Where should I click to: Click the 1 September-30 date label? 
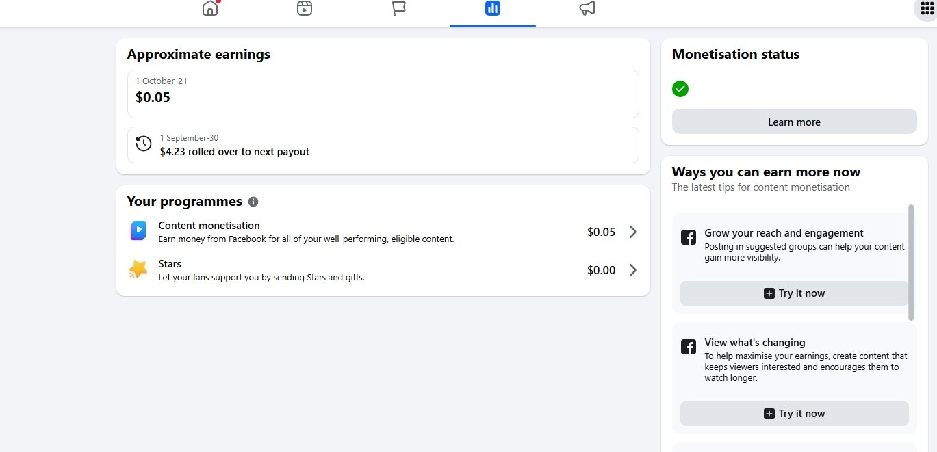pos(190,138)
